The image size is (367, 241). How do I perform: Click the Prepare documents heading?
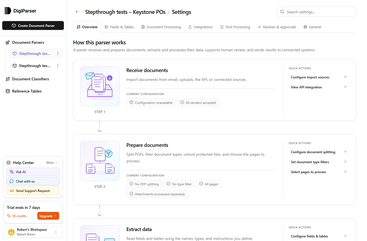[147, 145]
